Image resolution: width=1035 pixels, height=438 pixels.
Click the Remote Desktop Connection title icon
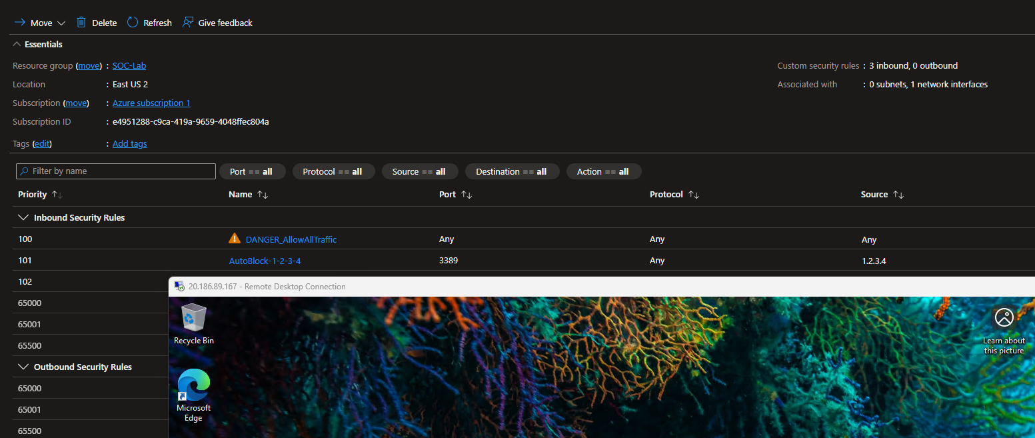coord(179,287)
